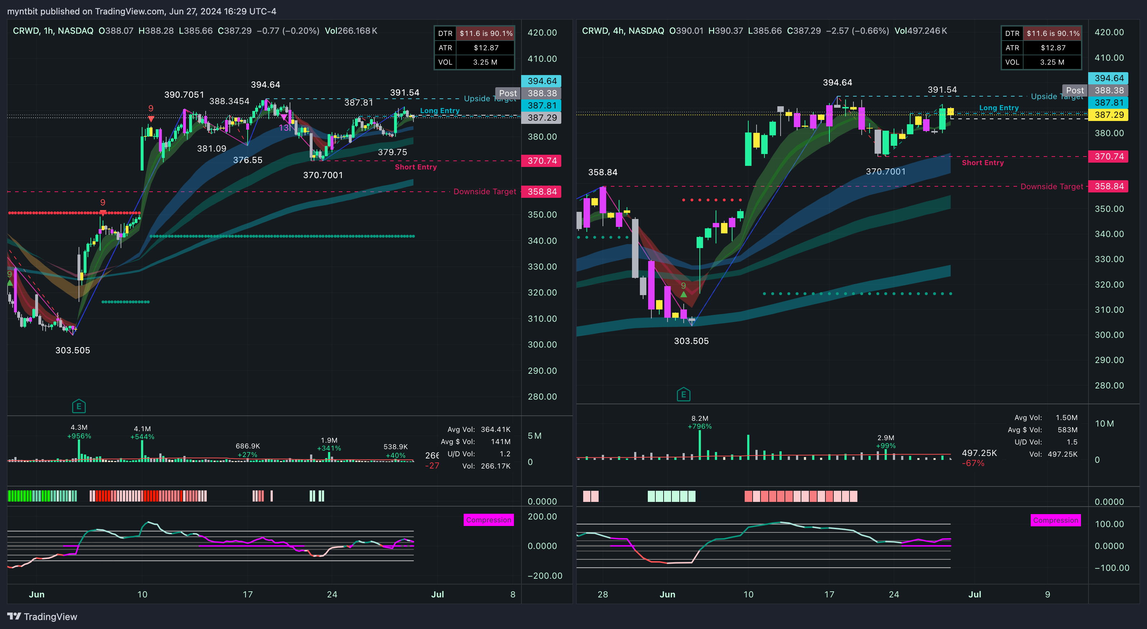Image resolution: width=1147 pixels, height=629 pixels.
Task: Click the Post tag on 4h price axis
Action: point(1075,90)
